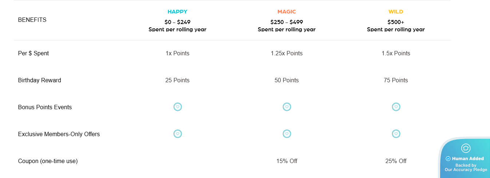Click Magic tier Bonus Points Events heart icon
Screen dimensions: 490x178
pyautogui.click(x=287, y=107)
